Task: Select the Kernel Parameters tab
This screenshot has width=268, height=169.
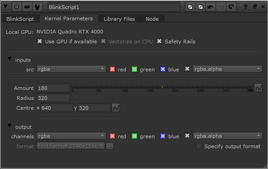Action: click(69, 19)
